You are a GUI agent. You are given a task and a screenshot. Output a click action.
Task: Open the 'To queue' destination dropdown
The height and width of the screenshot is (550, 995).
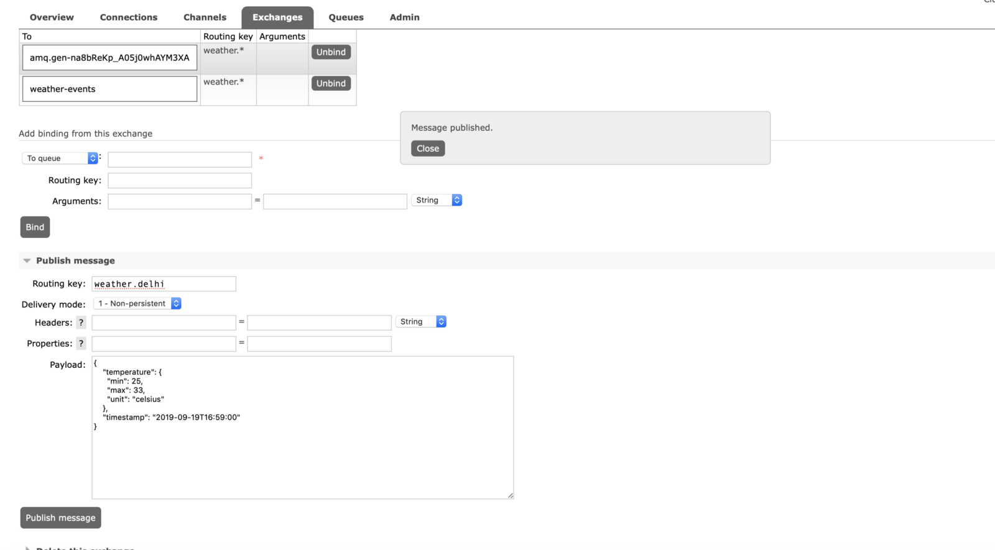point(60,158)
